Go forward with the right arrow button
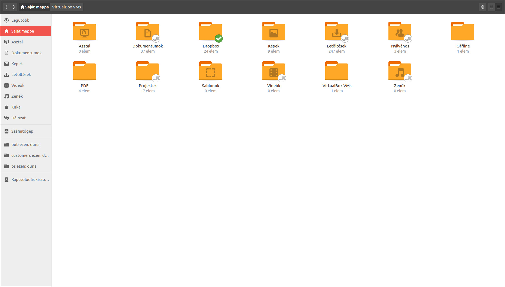 click(x=14, y=7)
